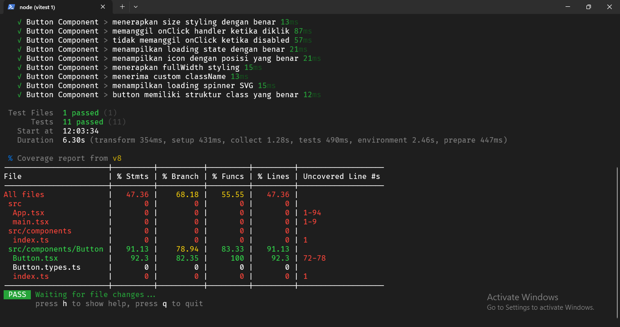Close the node (vitest 1) tab
Image resolution: width=620 pixels, height=327 pixels.
[103, 7]
